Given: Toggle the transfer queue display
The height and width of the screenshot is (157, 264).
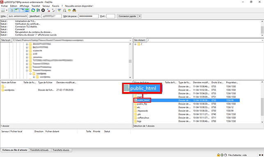Looking at the screenshot, I should 27,10.
